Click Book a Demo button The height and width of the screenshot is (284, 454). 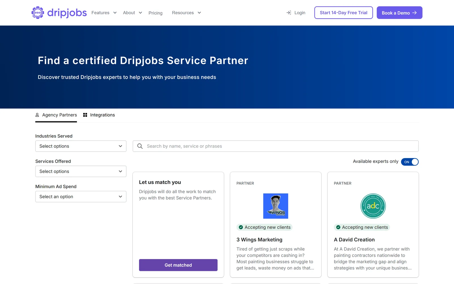click(400, 13)
